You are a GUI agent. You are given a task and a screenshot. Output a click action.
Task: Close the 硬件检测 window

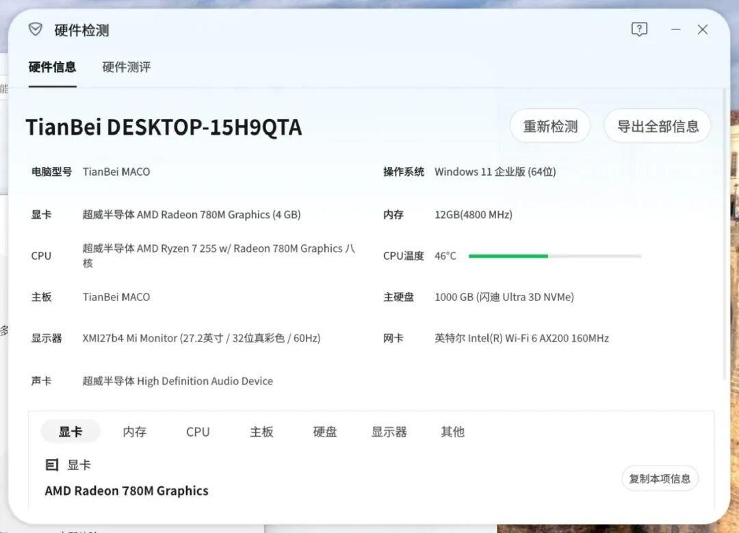(703, 29)
